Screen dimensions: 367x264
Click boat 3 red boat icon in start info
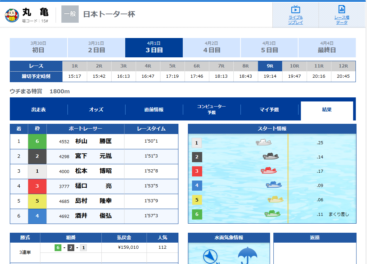269,170
